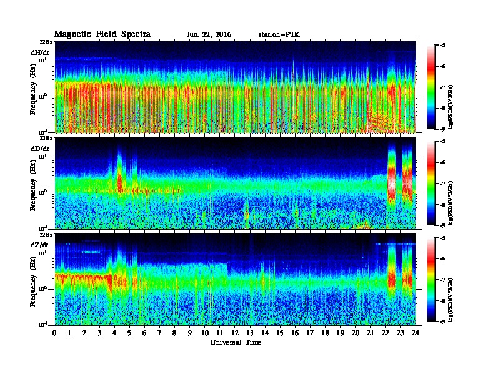The image size is (495, 382).
Task: Click hour tick label "9" on time axis
Action: (x=190, y=333)
